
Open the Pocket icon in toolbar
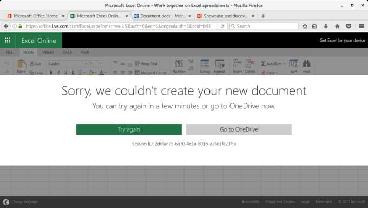click(349, 26)
